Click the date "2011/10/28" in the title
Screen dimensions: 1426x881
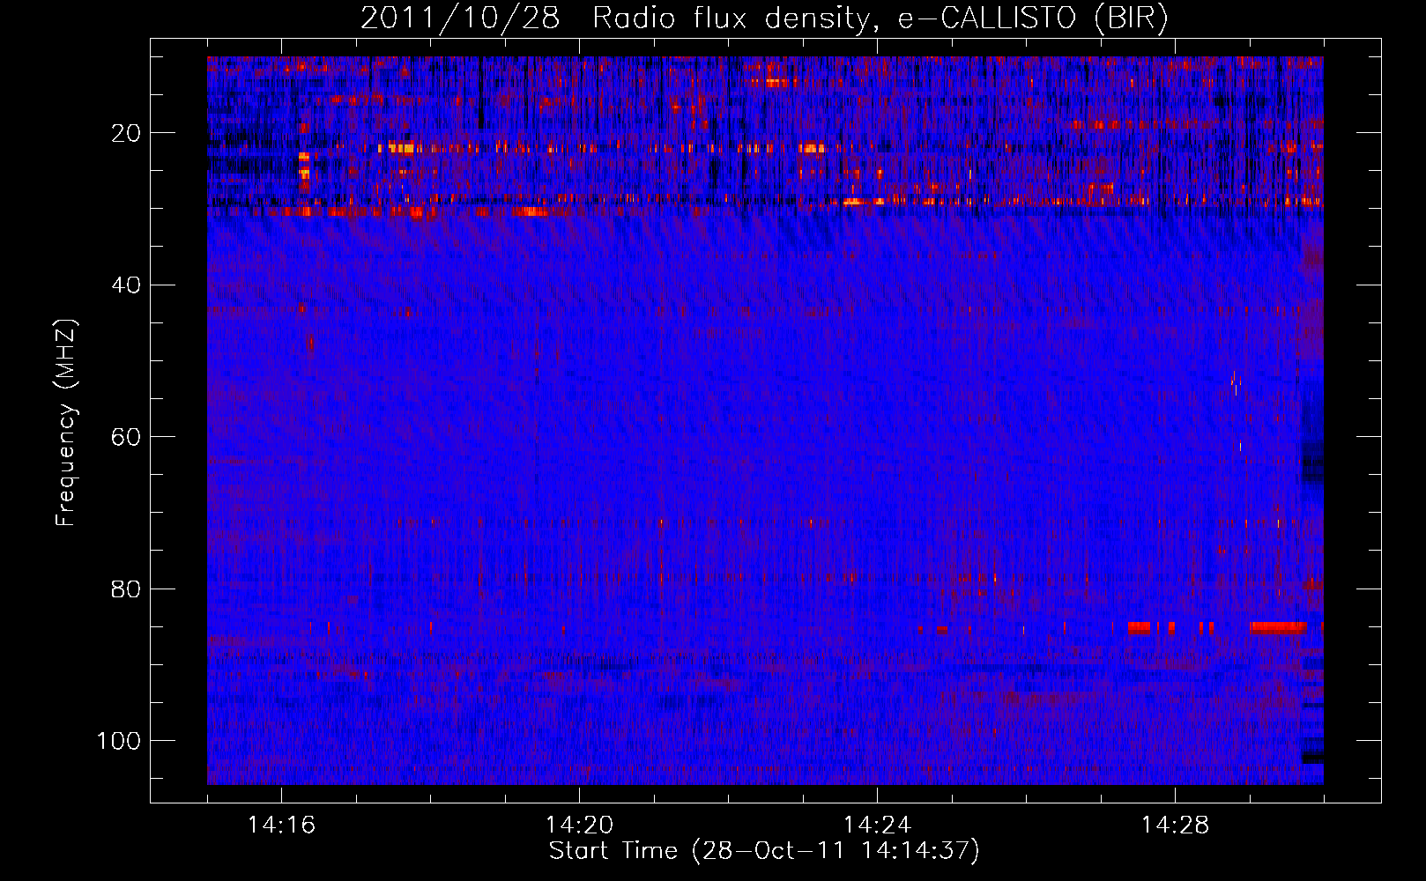[x=460, y=19]
